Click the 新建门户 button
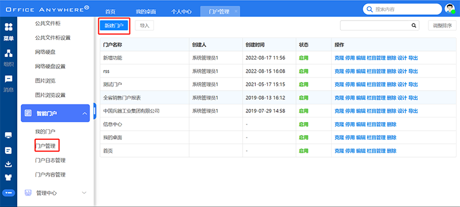 coord(114,26)
